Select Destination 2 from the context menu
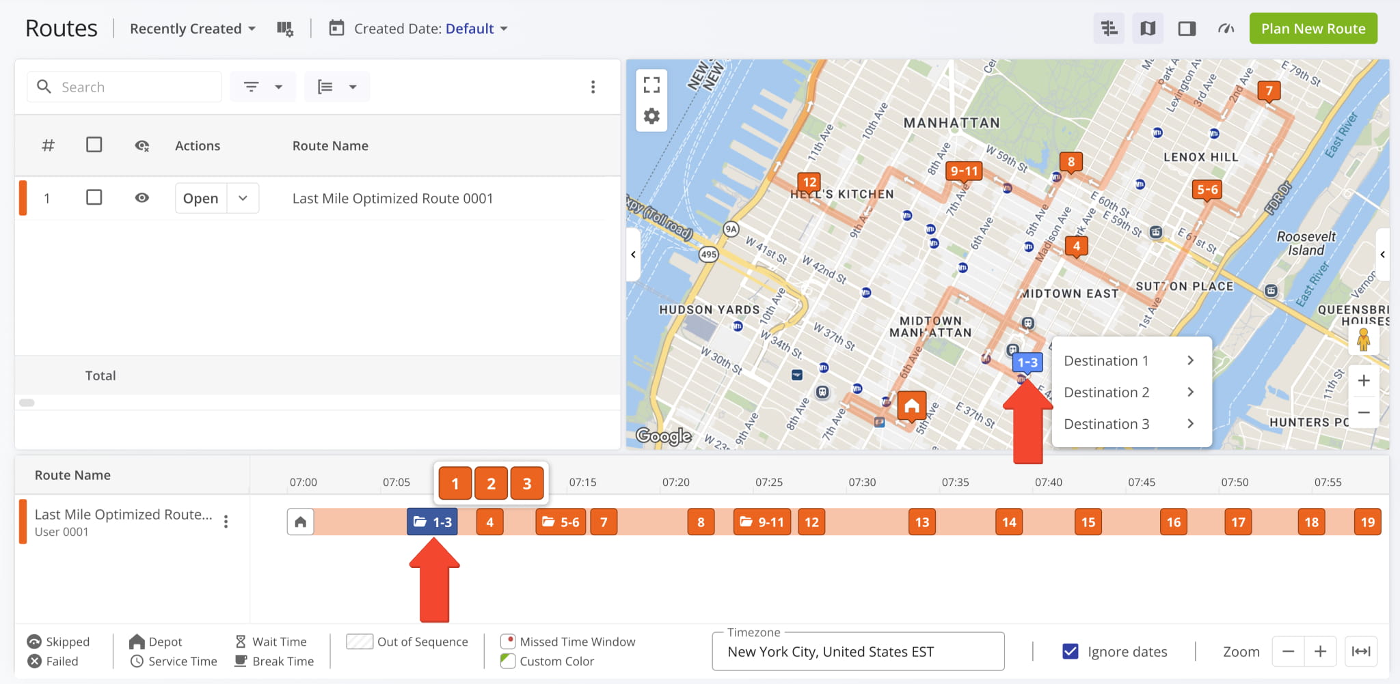Image resolution: width=1400 pixels, height=684 pixels. coord(1106,392)
